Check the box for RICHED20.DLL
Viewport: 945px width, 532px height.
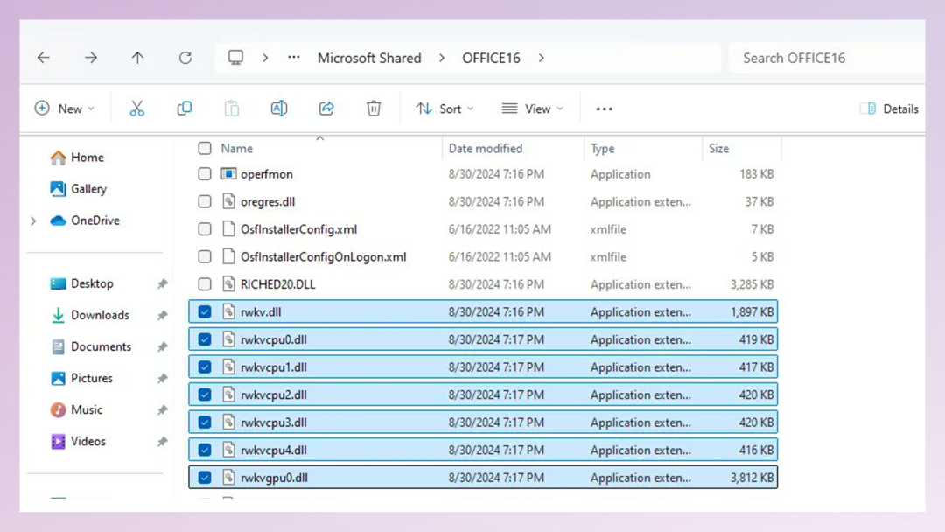click(205, 284)
